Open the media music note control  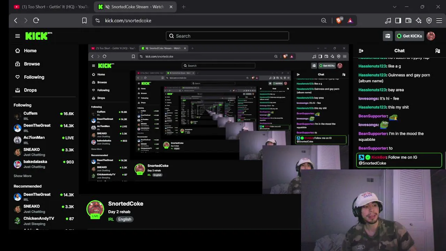click(388, 21)
